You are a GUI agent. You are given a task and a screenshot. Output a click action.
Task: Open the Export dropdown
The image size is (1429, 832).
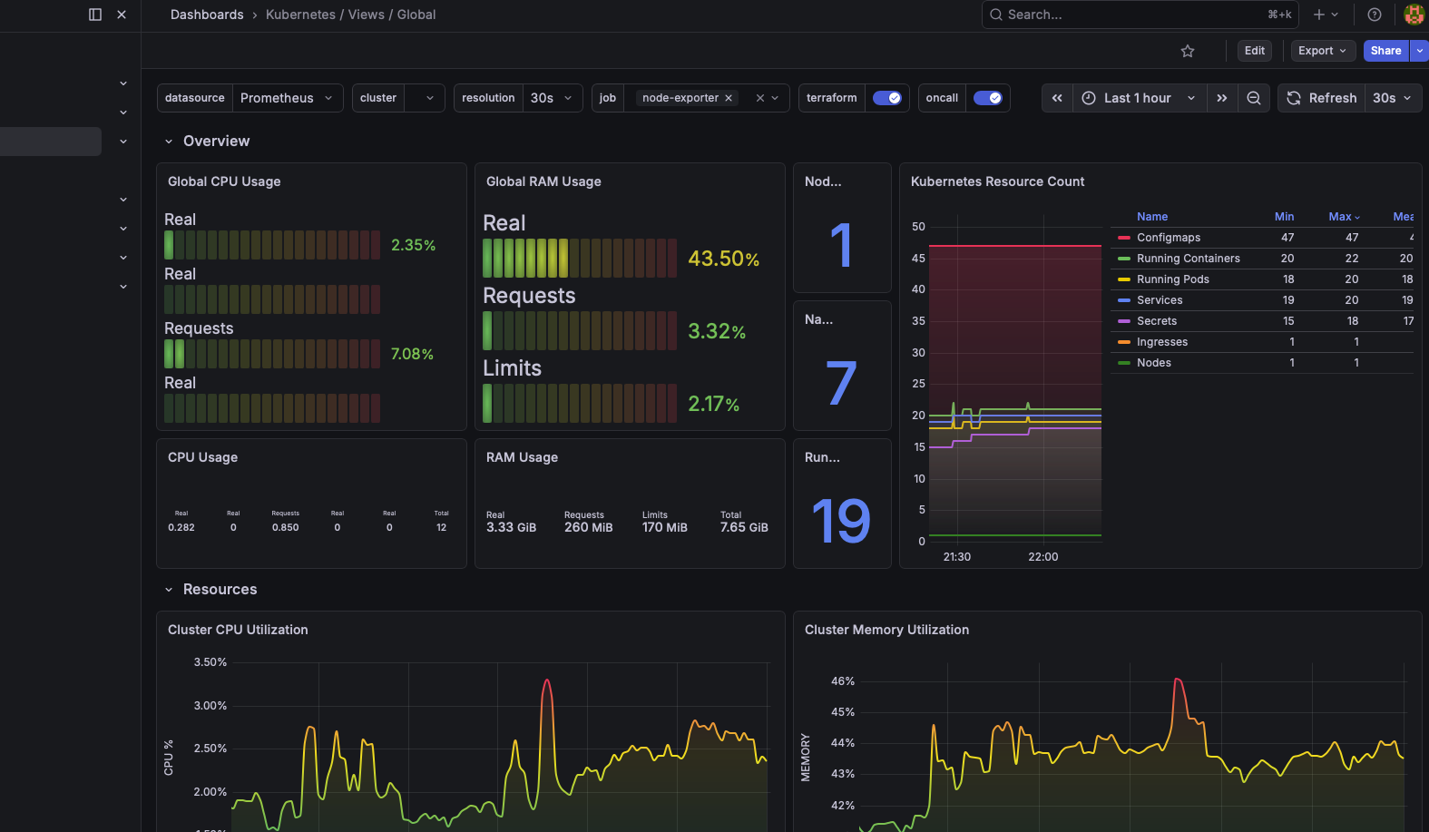1323,51
